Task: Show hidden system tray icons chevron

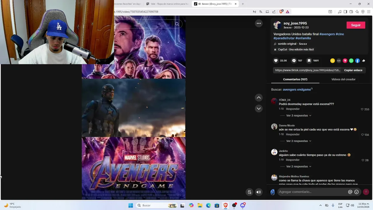Action: [321, 205]
